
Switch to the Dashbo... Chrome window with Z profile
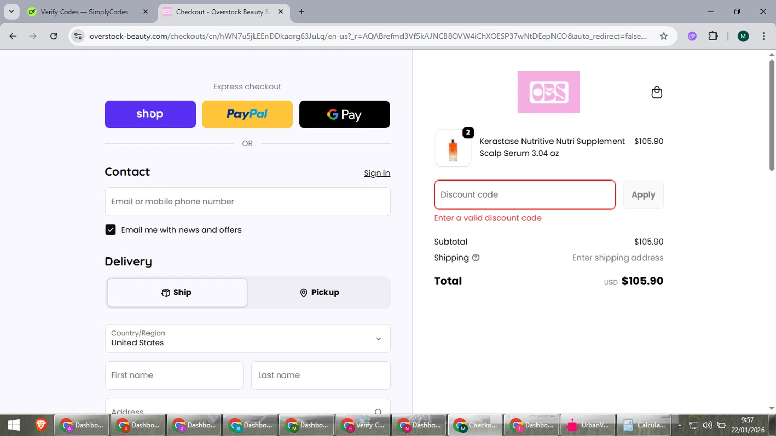click(194, 425)
